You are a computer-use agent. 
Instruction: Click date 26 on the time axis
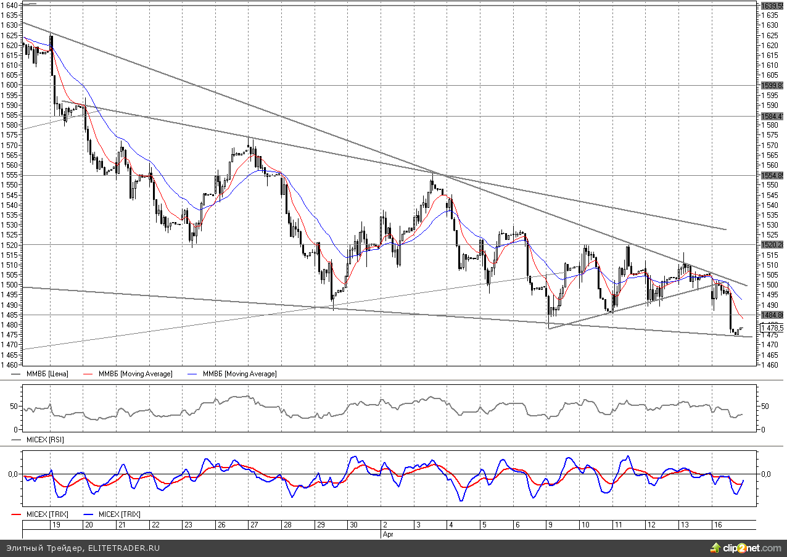click(x=221, y=525)
